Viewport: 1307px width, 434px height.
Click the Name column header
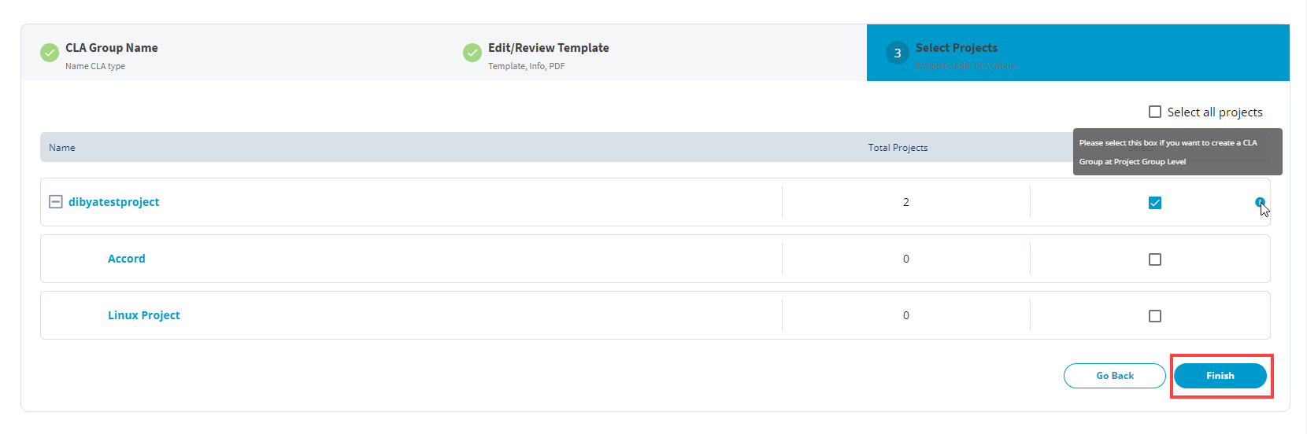coord(62,148)
